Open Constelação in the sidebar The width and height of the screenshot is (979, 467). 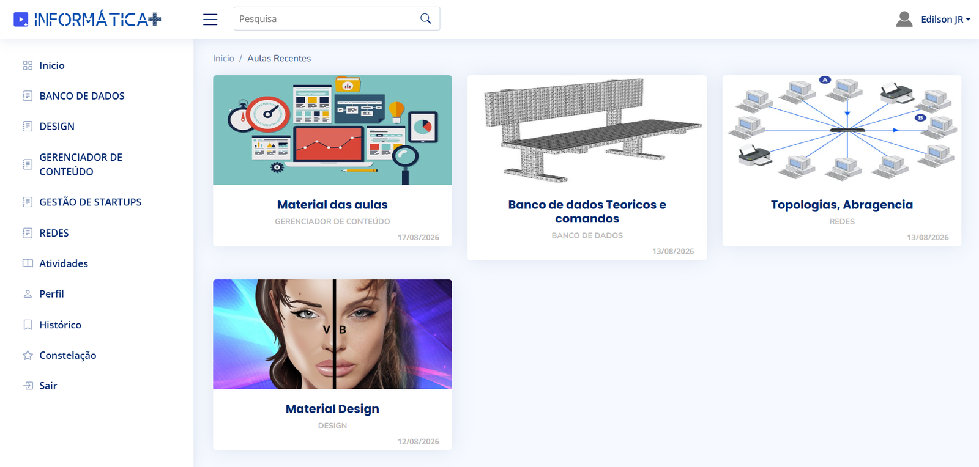(68, 355)
